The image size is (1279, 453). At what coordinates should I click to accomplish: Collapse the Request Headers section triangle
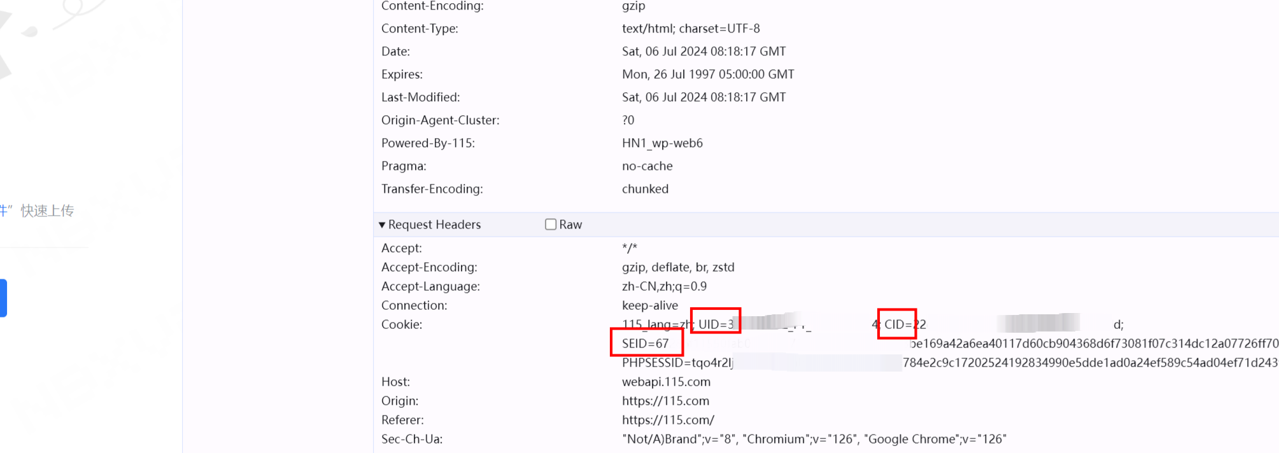click(382, 225)
